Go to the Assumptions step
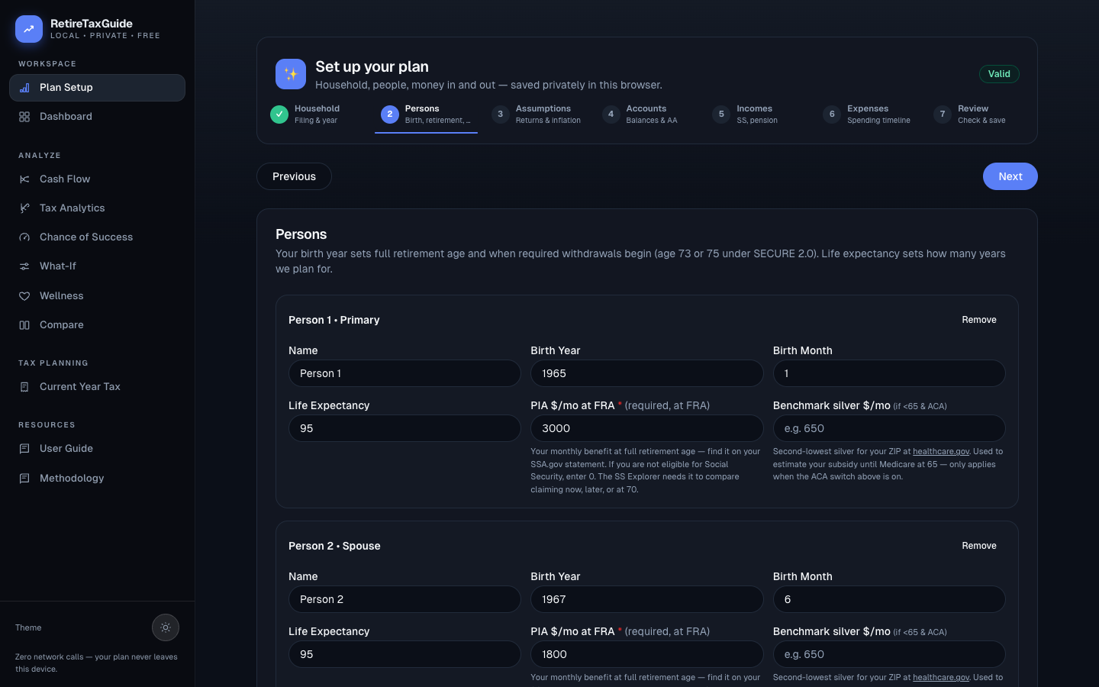 click(537, 114)
